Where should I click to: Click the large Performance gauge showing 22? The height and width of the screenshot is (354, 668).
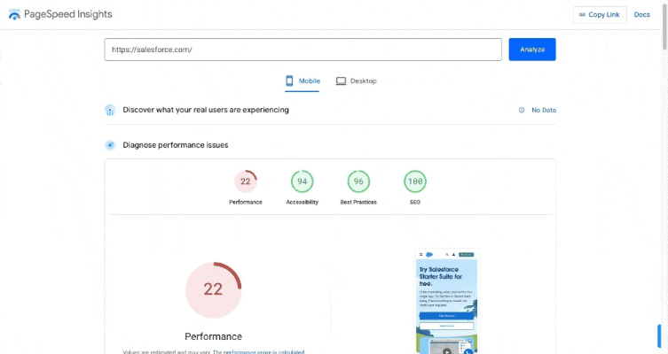tap(214, 289)
